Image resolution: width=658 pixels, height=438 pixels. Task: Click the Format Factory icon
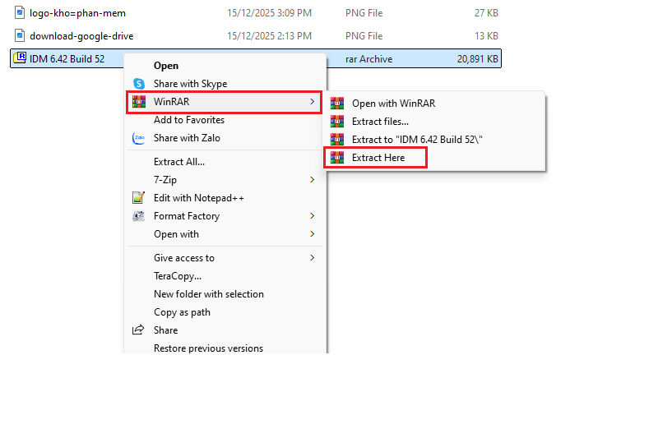coord(139,216)
